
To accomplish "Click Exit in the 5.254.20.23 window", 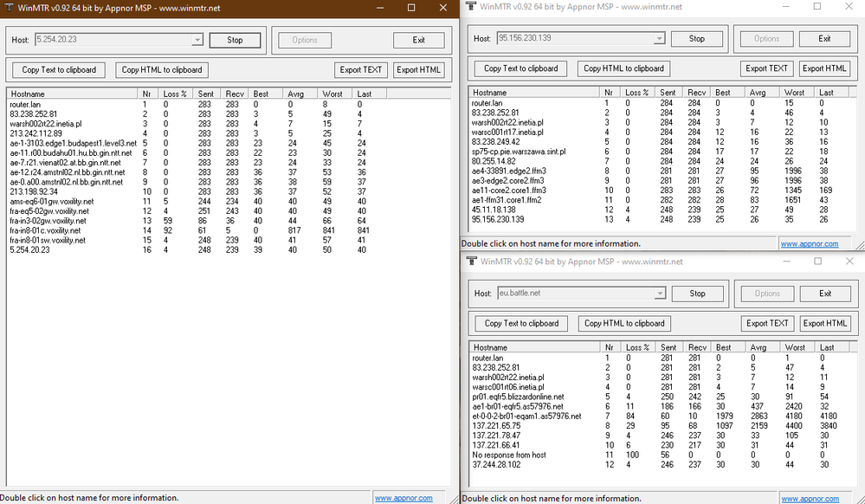I will 419,40.
